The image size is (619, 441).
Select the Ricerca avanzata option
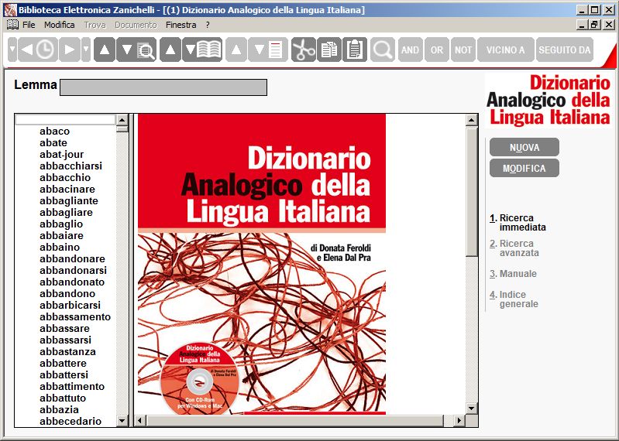tap(518, 248)
